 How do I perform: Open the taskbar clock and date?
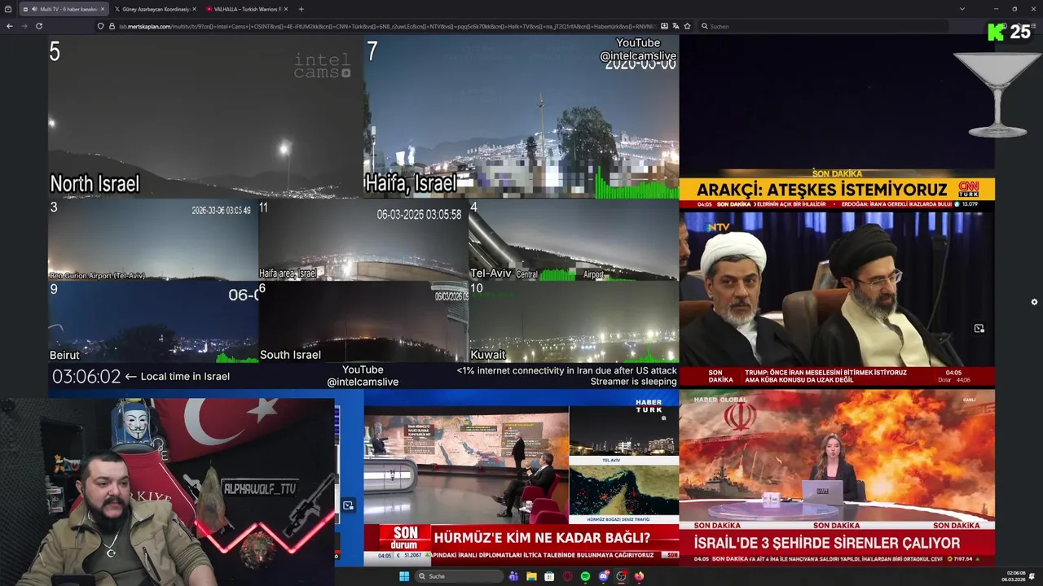click(x=1015, y=576)
